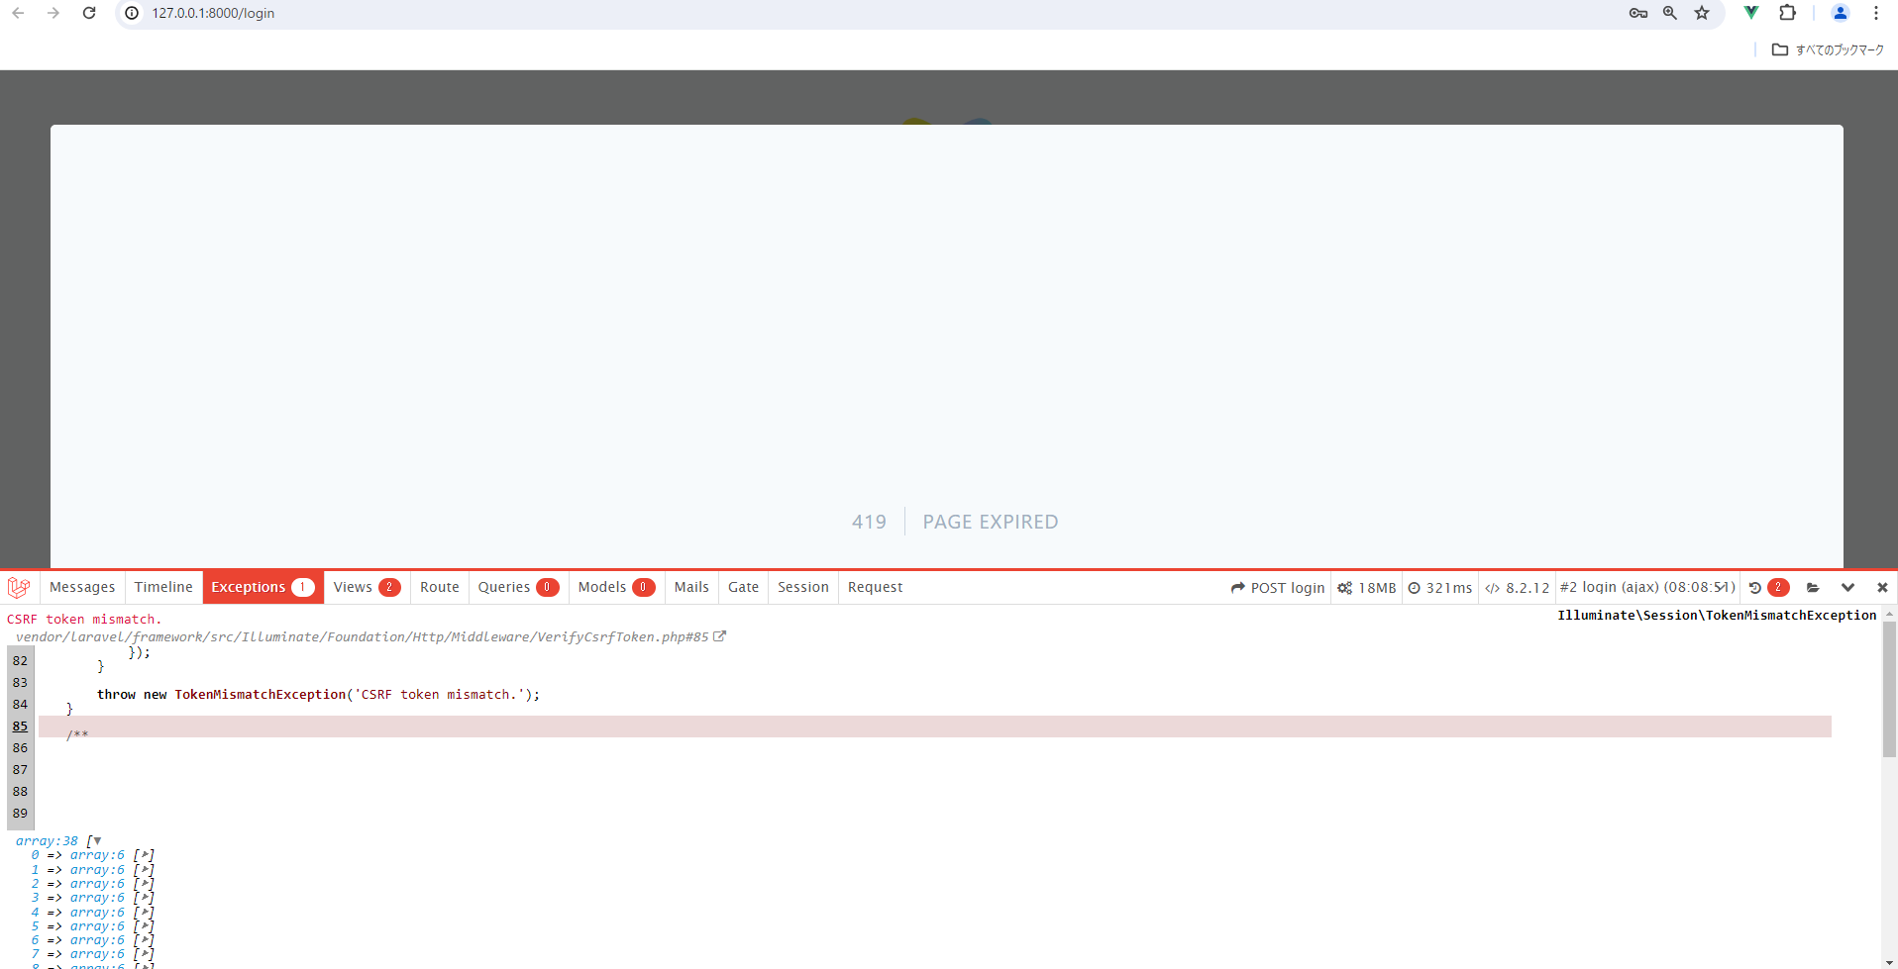Click the POST login route indicator
Viewport: 1898px width, 969px height.
click(1278, 588)
